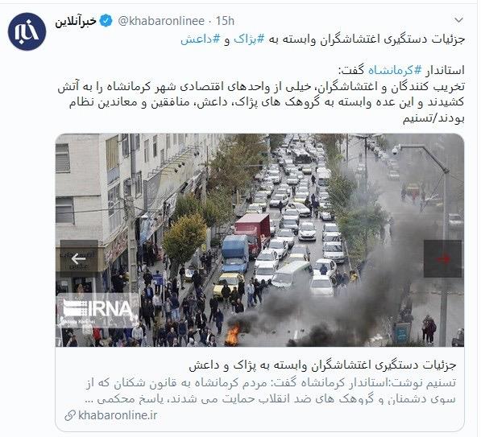Open the @khabaronlinee handle
This screenshot has height=437, width=481.
(x=161, y=21)
